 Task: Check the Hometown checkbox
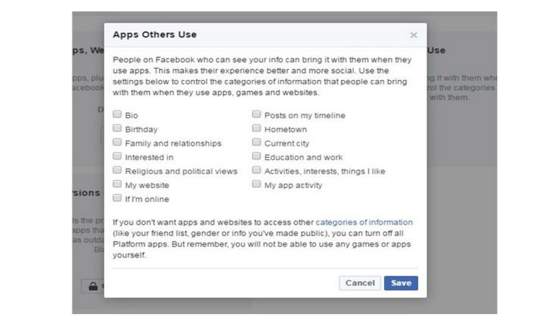[256, 128]
